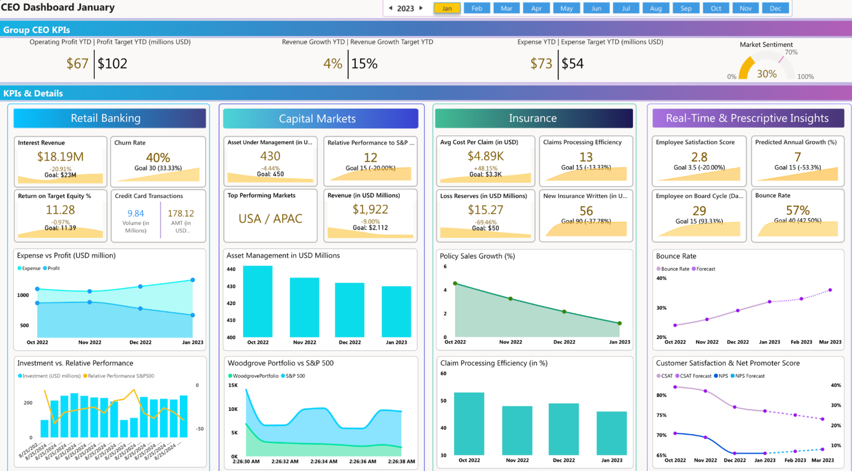This screenshot has width=852, height=471.
Task: Click Credit Card Transactions volume 9.84
Action: [136, 213]
